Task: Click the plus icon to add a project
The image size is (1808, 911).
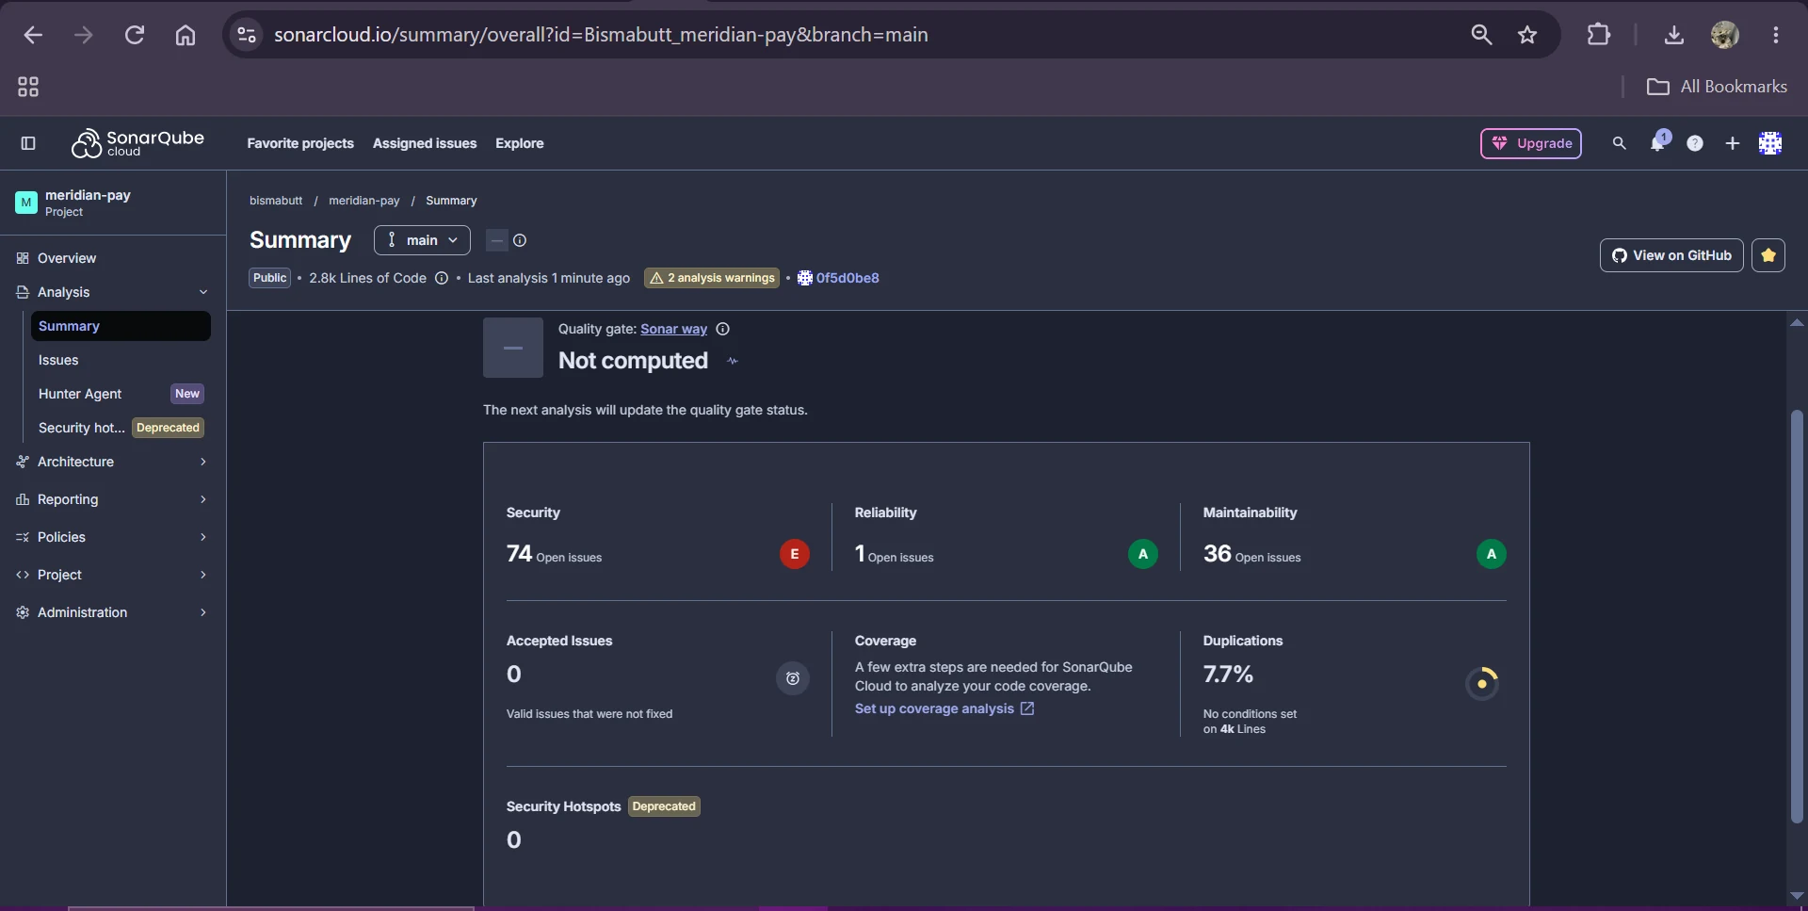Action: coord(1733,143)
